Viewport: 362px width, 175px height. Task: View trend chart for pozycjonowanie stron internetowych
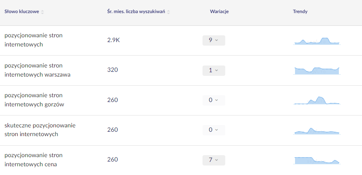(x=317, y=41)
